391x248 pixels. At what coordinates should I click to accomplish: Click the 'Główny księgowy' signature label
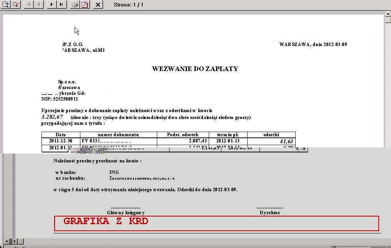[x=126, y=213]
